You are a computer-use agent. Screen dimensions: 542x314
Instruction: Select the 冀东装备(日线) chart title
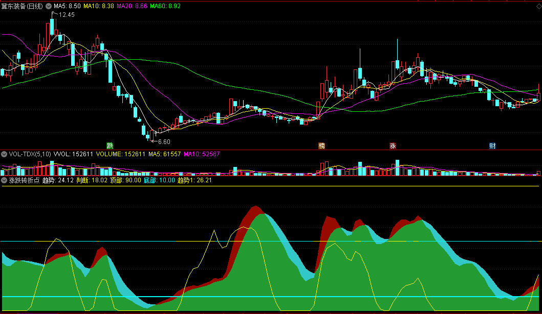[x=22, y=6]
